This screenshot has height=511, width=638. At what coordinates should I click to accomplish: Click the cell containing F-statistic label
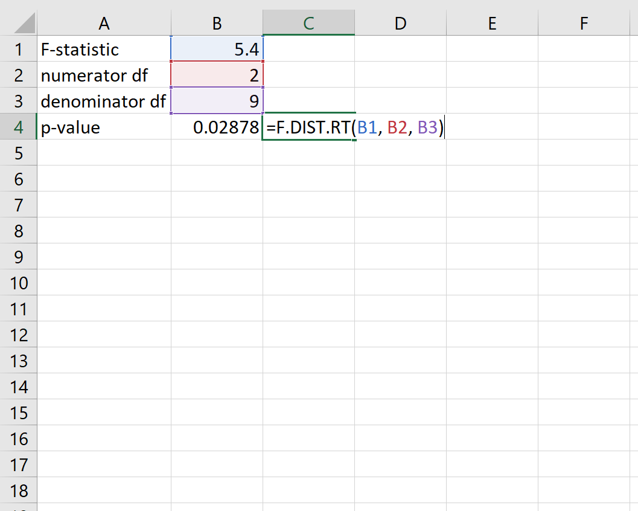coord(104,49)
